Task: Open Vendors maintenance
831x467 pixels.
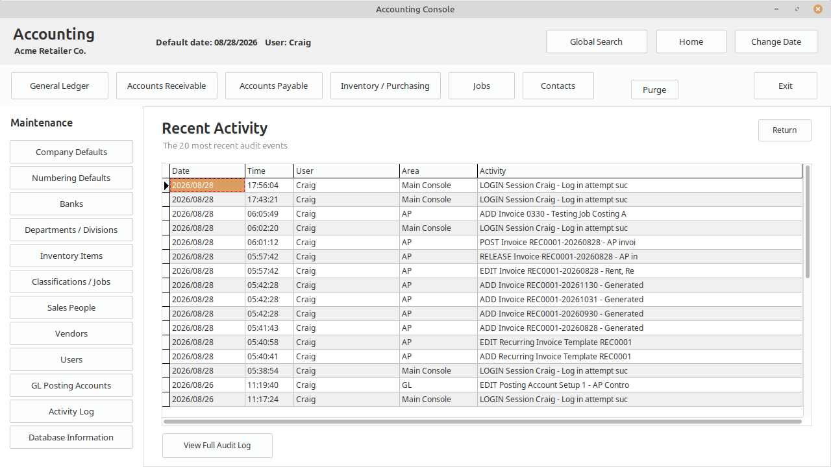Action: (x=71, y=333)
